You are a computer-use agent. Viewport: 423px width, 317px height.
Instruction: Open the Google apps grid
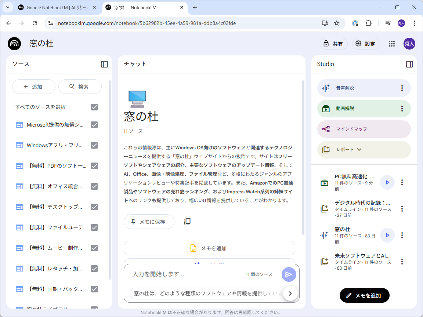(x=391, y=44)
